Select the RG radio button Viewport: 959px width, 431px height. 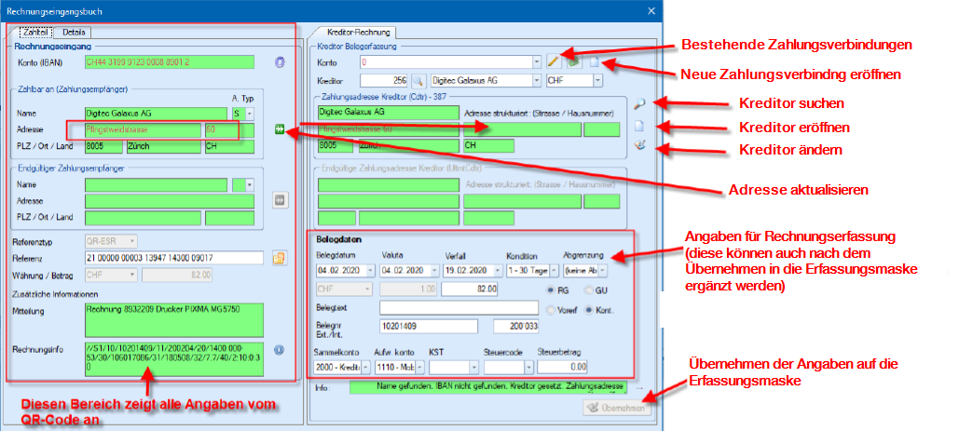click(x=549, y=290)
